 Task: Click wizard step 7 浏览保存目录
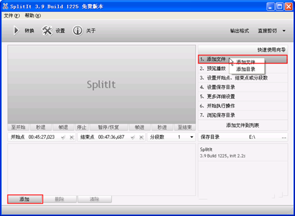click(243, 115)
